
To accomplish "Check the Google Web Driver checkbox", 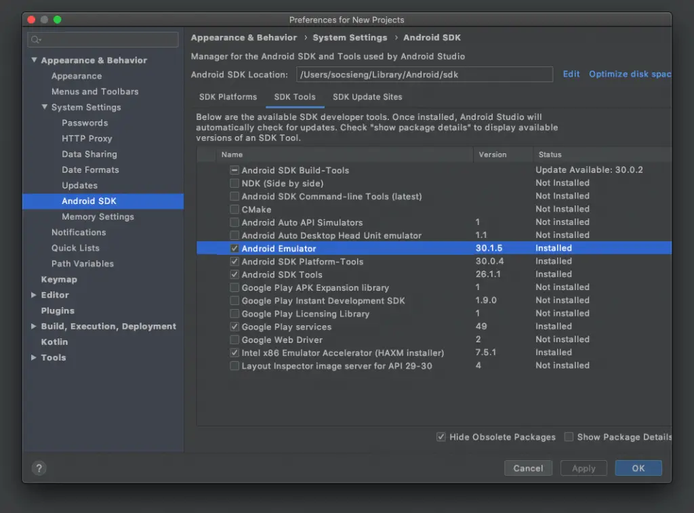I will [234, 340].
